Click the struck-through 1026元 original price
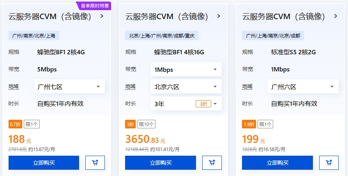The height and width of the screenshot is (176, 348). (249, 149)
